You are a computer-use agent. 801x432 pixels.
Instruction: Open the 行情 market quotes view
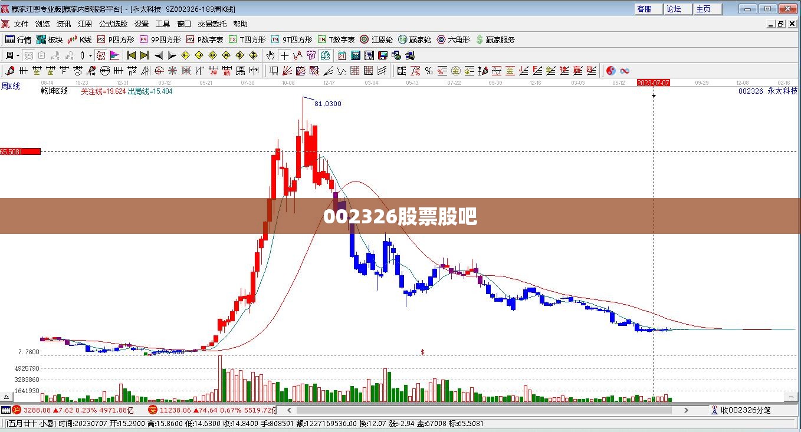click(18, 39)
